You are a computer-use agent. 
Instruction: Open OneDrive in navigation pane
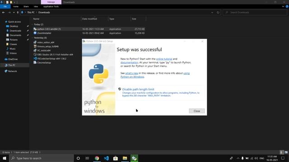(x=13, y=59)
